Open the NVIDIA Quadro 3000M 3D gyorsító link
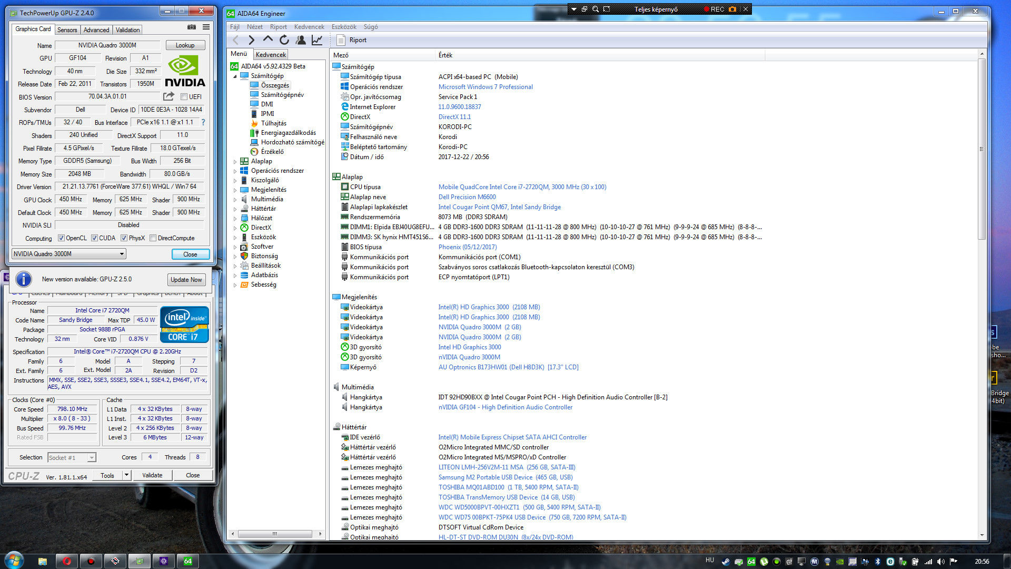The image size is (1011, 569). coord(469,357)
